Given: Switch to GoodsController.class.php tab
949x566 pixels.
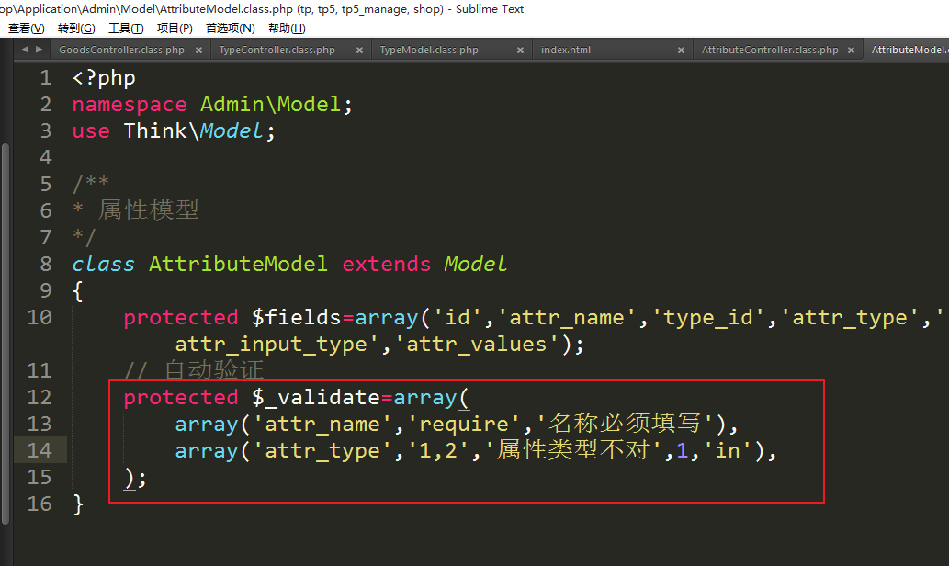Looking at the screenshot, I should (x=121, y=51).
